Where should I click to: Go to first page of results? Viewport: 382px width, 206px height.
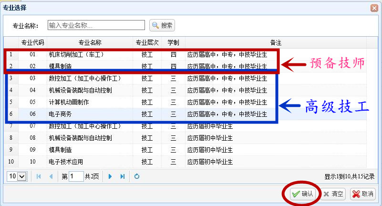pyautogui.click(x=39, y=176)
